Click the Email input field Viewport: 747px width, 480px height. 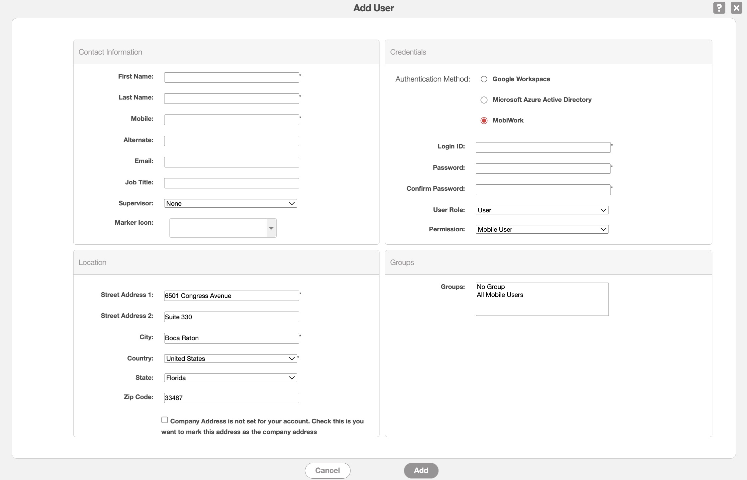(231, 162)
